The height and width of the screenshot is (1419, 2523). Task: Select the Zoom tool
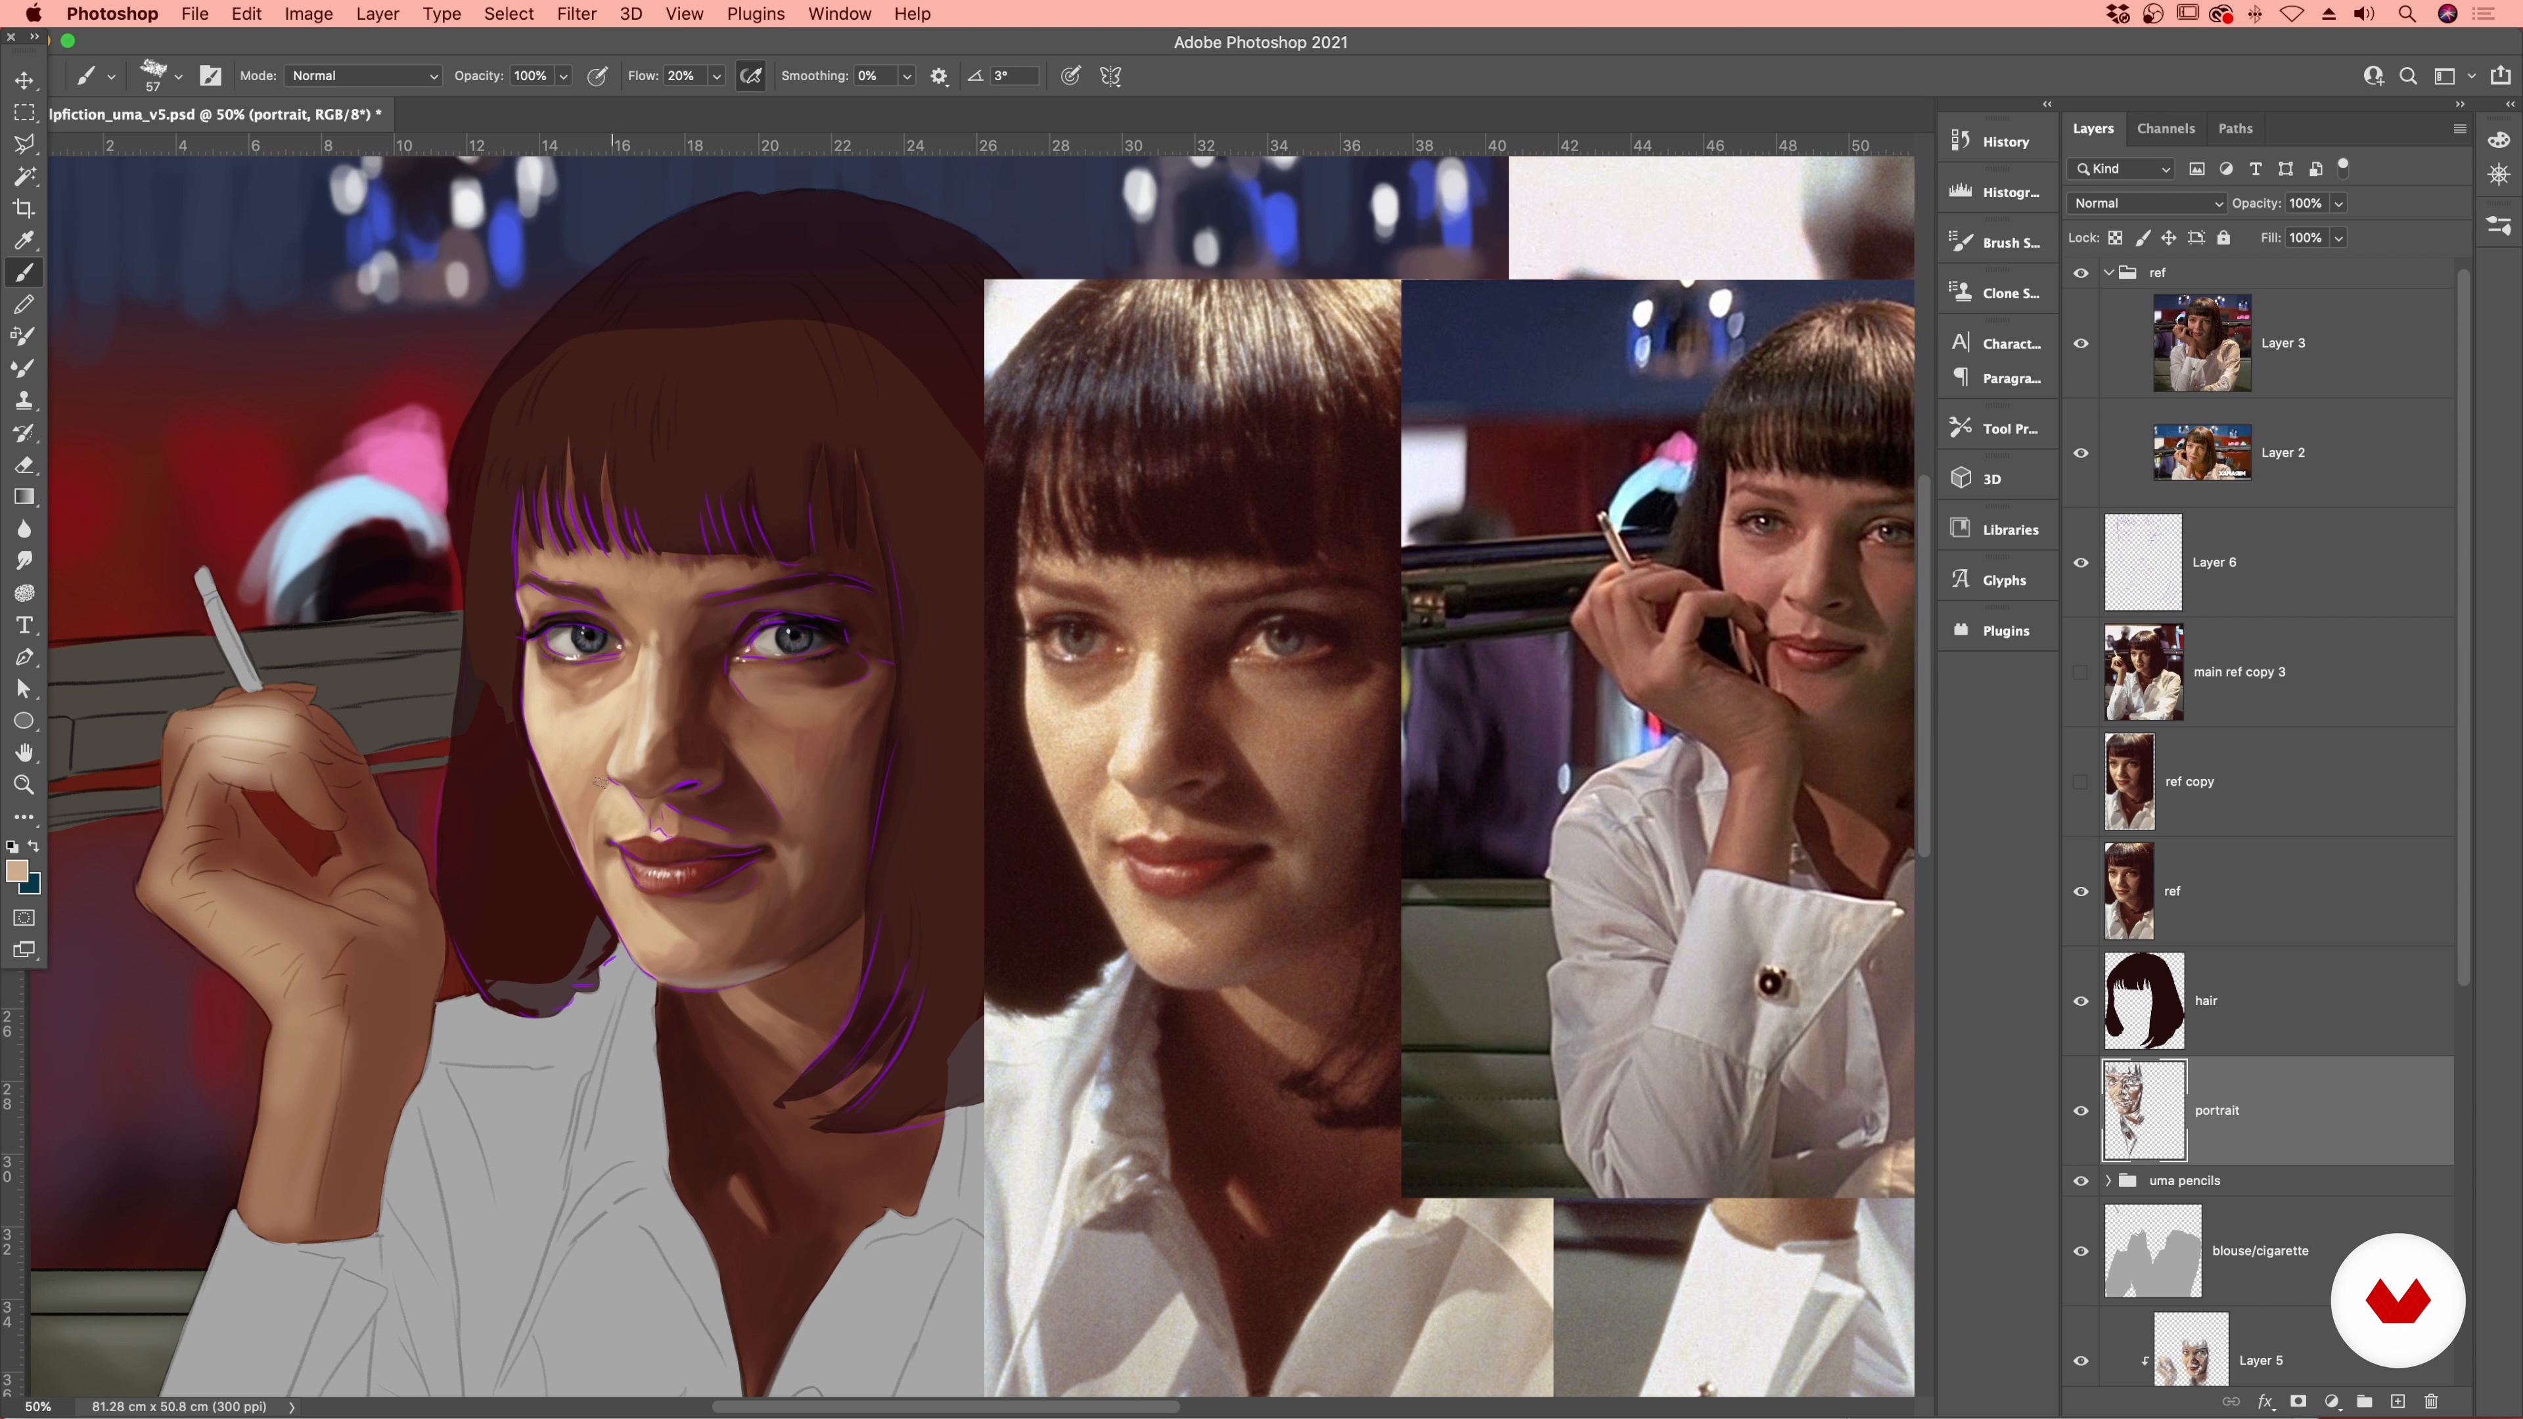pyautogui.click(x=24, y=786)
